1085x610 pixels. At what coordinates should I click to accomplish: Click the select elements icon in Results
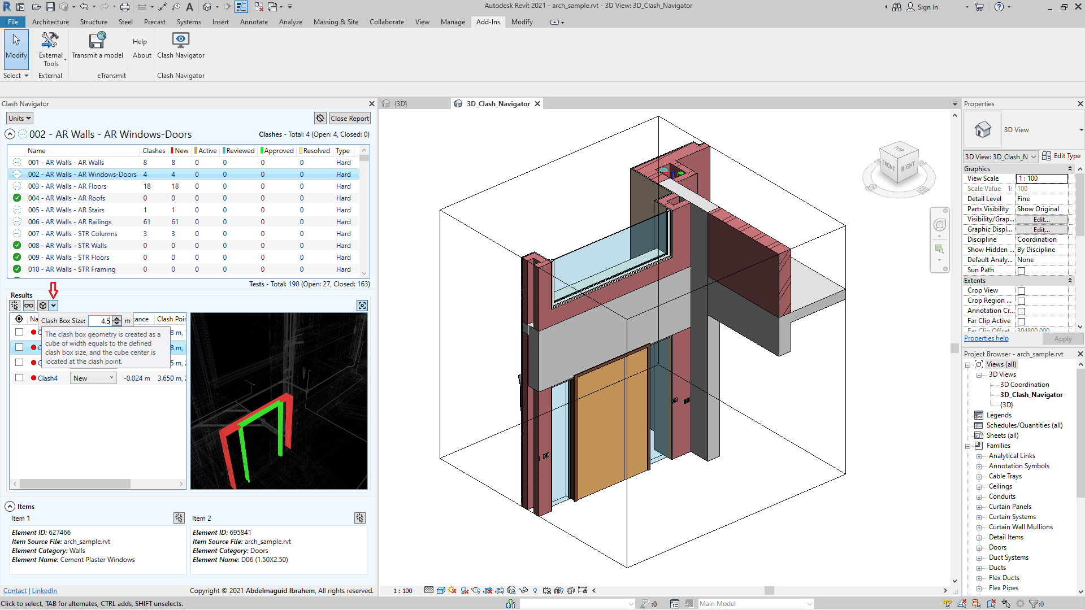pos(15,306)
